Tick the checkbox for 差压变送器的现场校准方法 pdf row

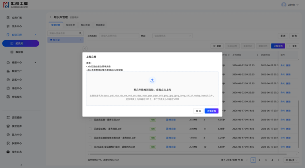(90, 138)
